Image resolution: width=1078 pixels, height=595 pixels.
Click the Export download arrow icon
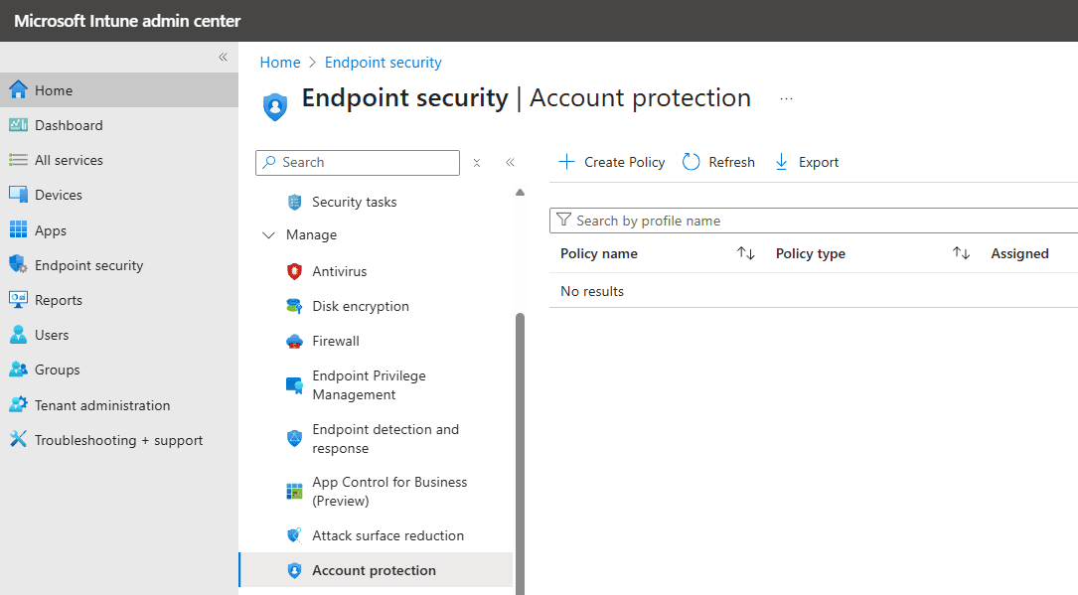[x=781, y=162]
